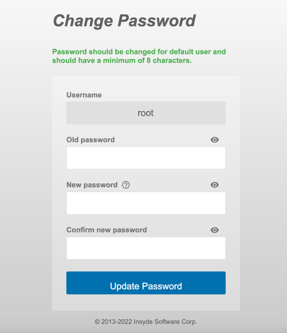Click the Old password label text

pyautogui.click(x=91, y=140)
